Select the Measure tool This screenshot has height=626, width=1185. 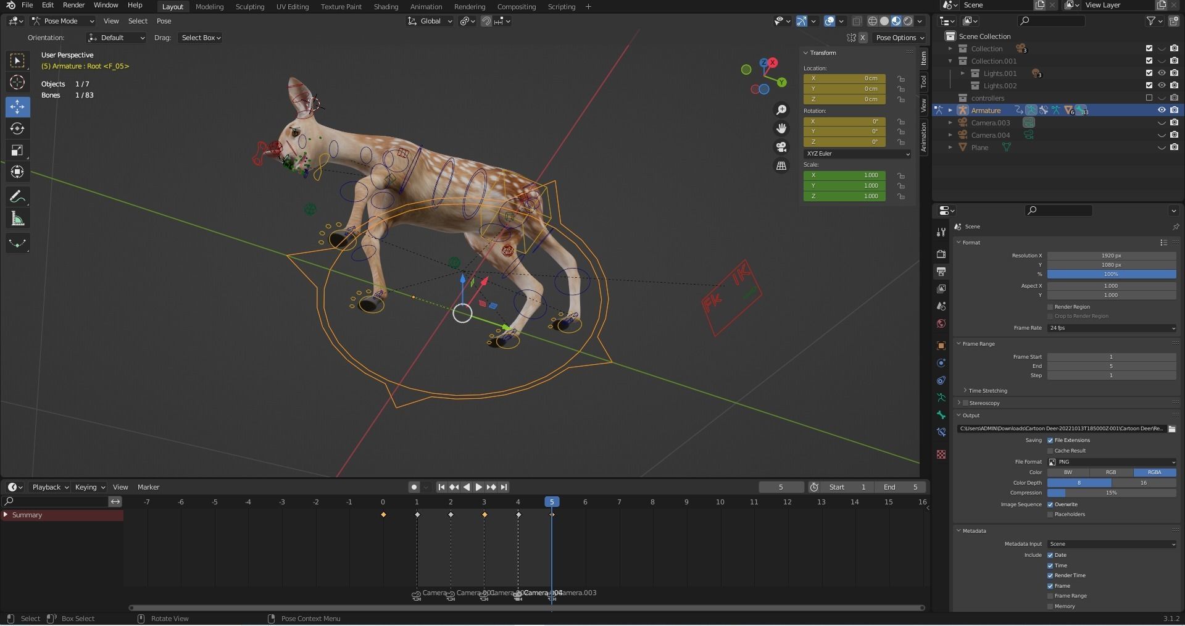pos(17,219)
